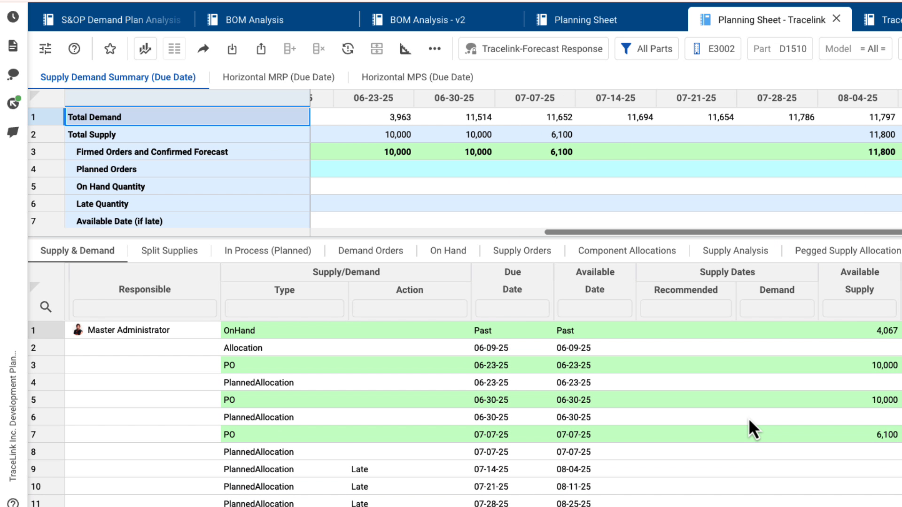Click the Tracelink-Forecast Response button
This screenshot has width=902, height=507.
click(533, 48)
